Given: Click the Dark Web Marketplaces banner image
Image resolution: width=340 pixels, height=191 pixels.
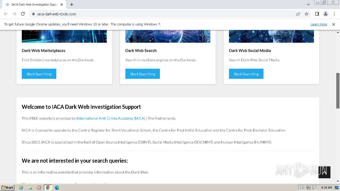Looking at the screenshot, I should 64,36.
